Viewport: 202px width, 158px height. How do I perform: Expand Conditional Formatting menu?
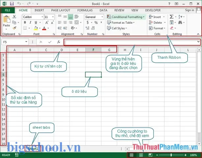pos(126,17)
